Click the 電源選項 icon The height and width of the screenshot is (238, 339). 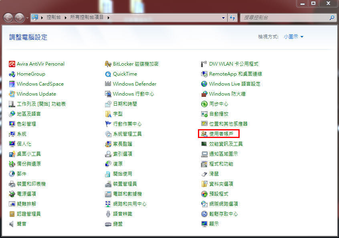(x=12, y=194)
